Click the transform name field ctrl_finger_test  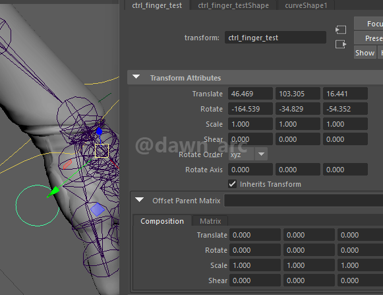coord(276,38)
